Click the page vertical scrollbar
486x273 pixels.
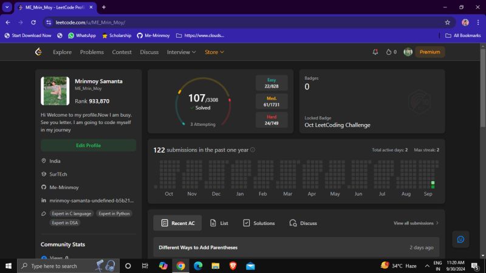tap(482, 87)
